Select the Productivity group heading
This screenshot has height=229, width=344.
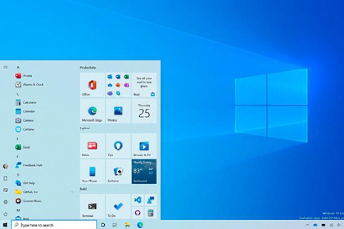point(88,67)
